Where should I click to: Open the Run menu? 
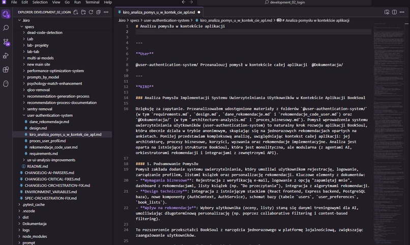pyautogui.click(x=77, y=2)
